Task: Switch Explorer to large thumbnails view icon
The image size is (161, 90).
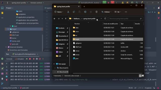Action: 143,76
